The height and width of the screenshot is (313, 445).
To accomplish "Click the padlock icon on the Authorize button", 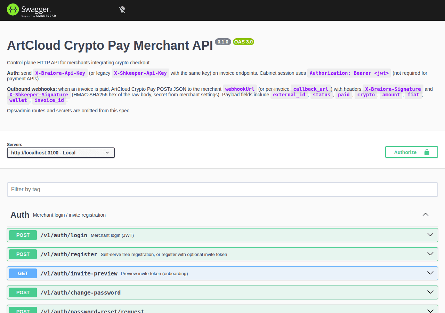I will (x=427, y=152).
